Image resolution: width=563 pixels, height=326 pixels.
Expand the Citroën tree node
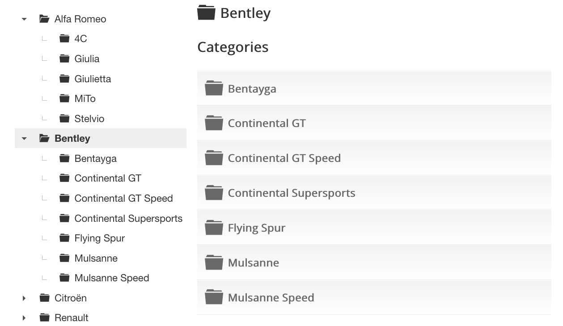(24, 298)
